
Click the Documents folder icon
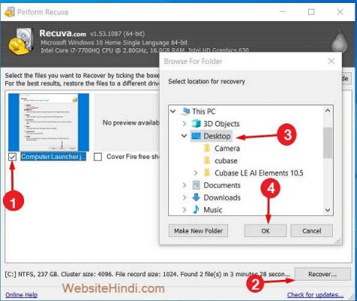pyautogui.click(x=196, y=185)
